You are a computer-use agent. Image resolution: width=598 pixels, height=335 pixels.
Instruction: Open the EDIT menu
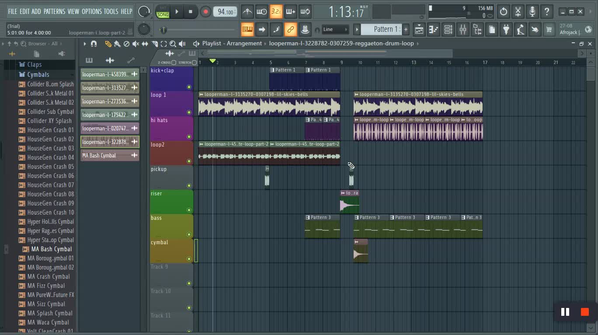(x=24, y=11)
